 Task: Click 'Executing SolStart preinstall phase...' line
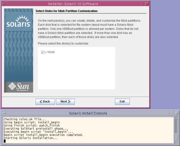[36, 129]
